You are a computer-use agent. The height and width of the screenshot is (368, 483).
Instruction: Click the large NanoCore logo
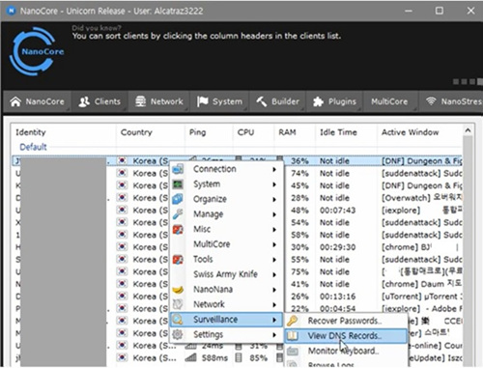(x=37, y=51)
